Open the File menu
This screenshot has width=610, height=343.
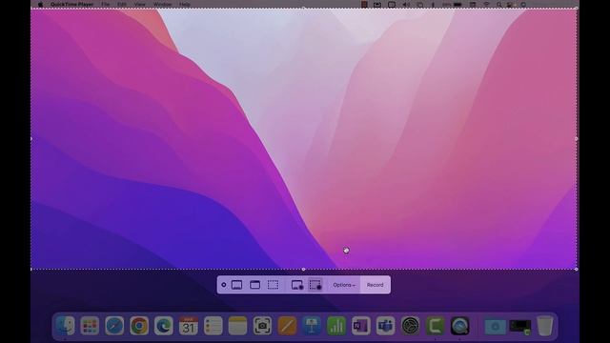[x=106, y=5]
